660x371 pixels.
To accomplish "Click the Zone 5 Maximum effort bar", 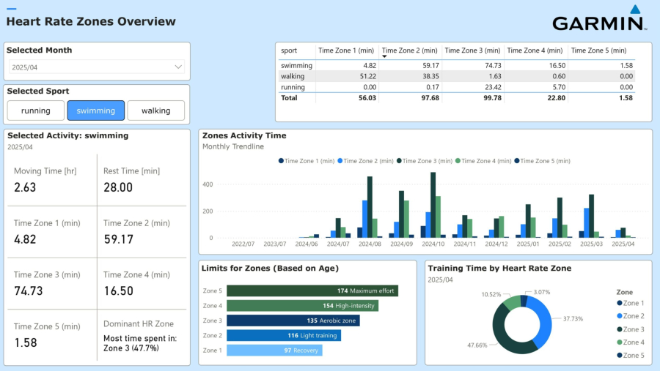I will pos(312,291).
